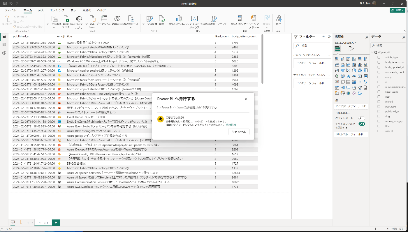Click the Data pane search field

click(388, 45)
